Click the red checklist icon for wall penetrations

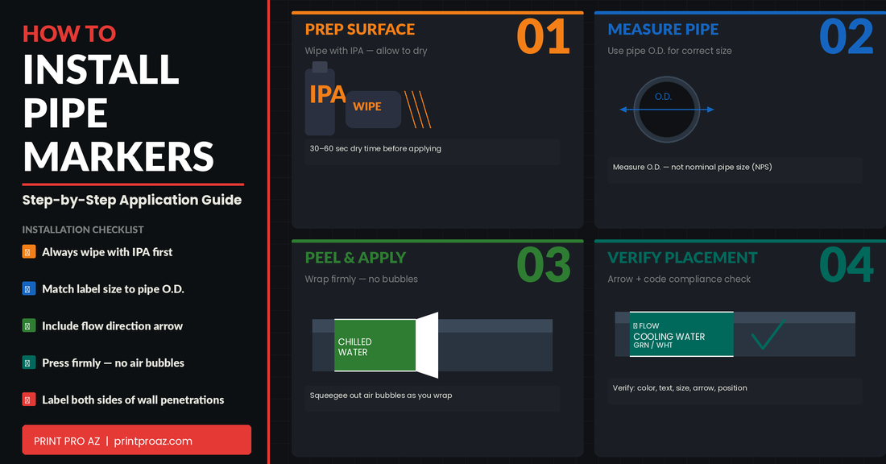point(29,400)
